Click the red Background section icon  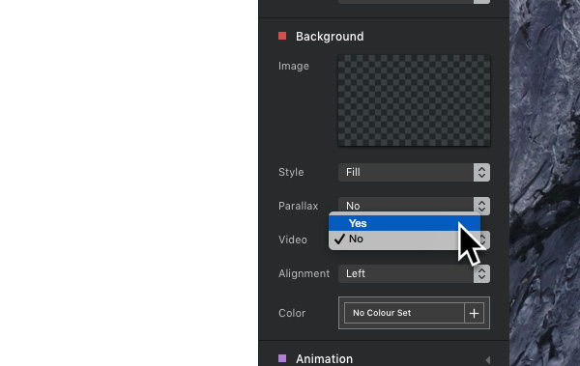click(282, 36)
